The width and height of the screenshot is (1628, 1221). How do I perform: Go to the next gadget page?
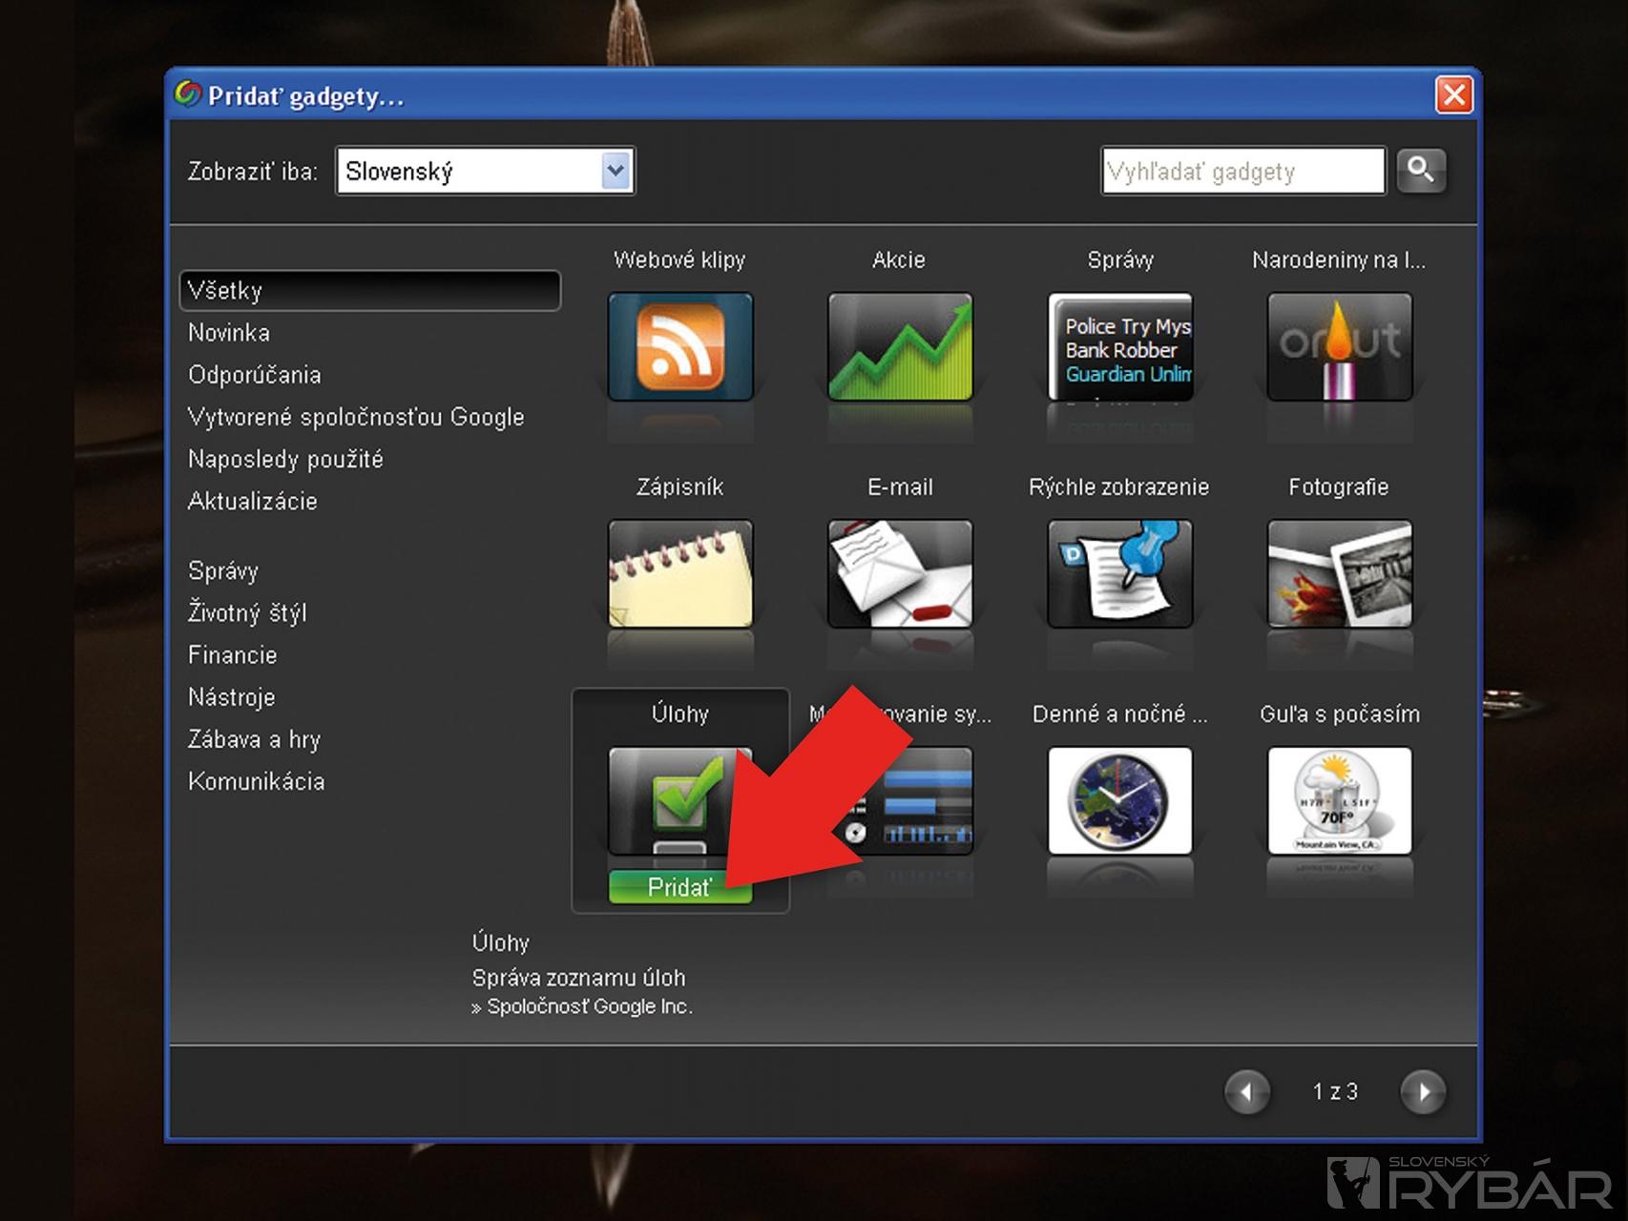click(1423, 1092)
